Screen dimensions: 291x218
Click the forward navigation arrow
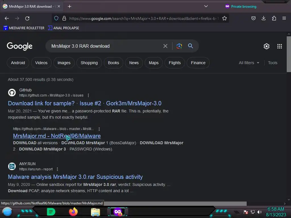click(x=17, y=18)
